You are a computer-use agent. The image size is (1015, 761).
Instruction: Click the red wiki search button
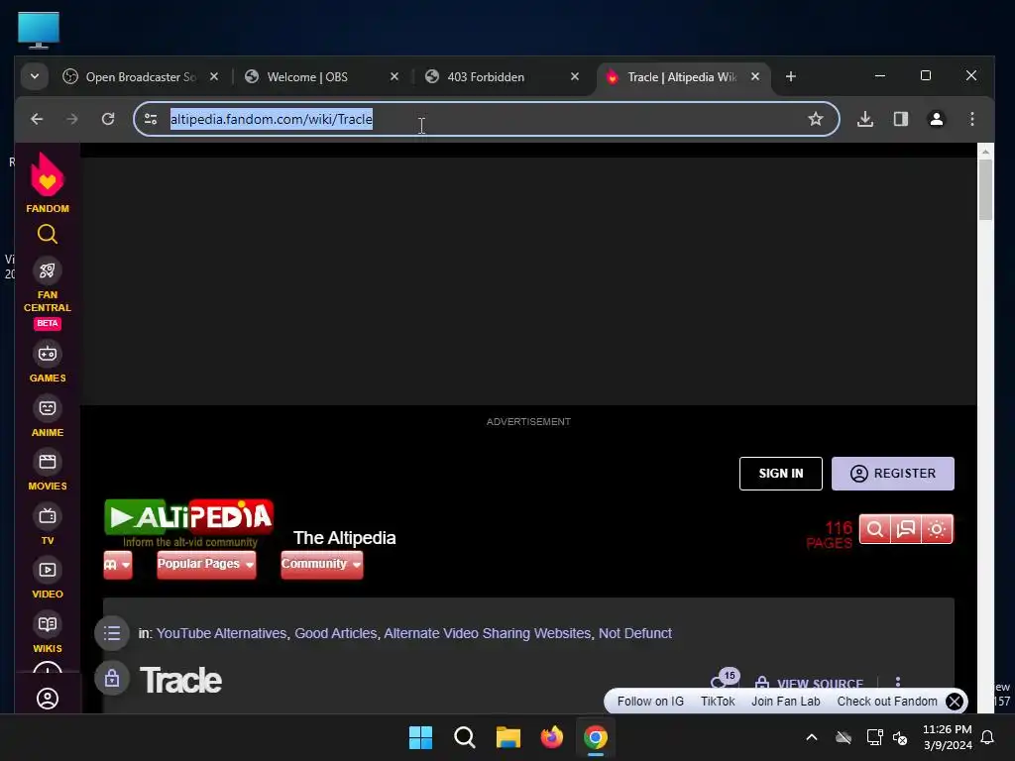tap(874, 529)
